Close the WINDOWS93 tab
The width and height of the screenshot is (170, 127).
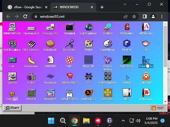[92, 7]
